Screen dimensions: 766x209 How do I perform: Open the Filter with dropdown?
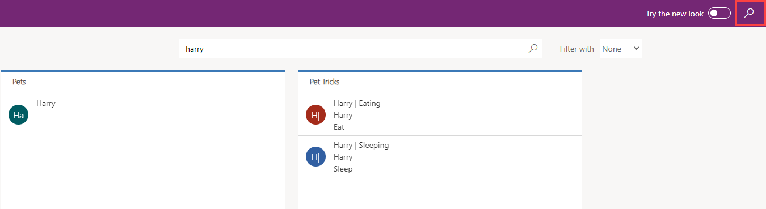point(621,49)
